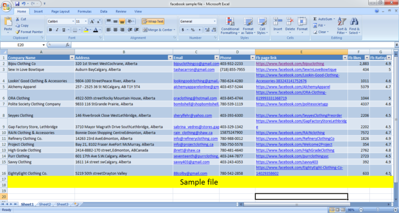The height and width of the screenshot is (213, 399).
Task: Open the Review ribbon tab
Action: [x=121, y=11]
